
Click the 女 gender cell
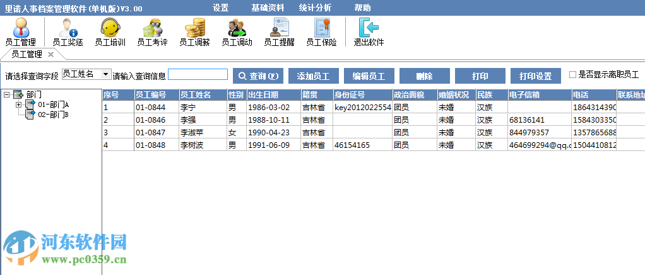click(237, 133)
